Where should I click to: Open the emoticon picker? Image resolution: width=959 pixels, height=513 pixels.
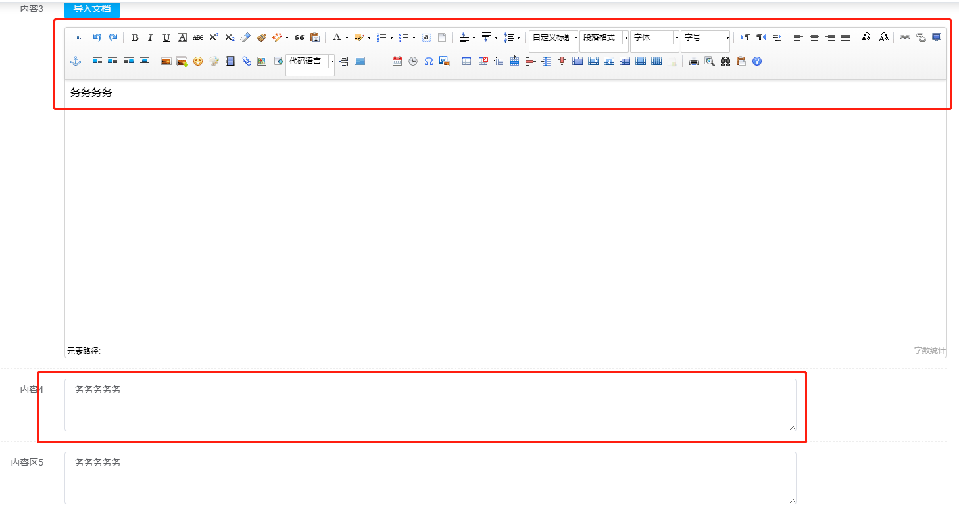pyautogui.click(x=198, y=61)
